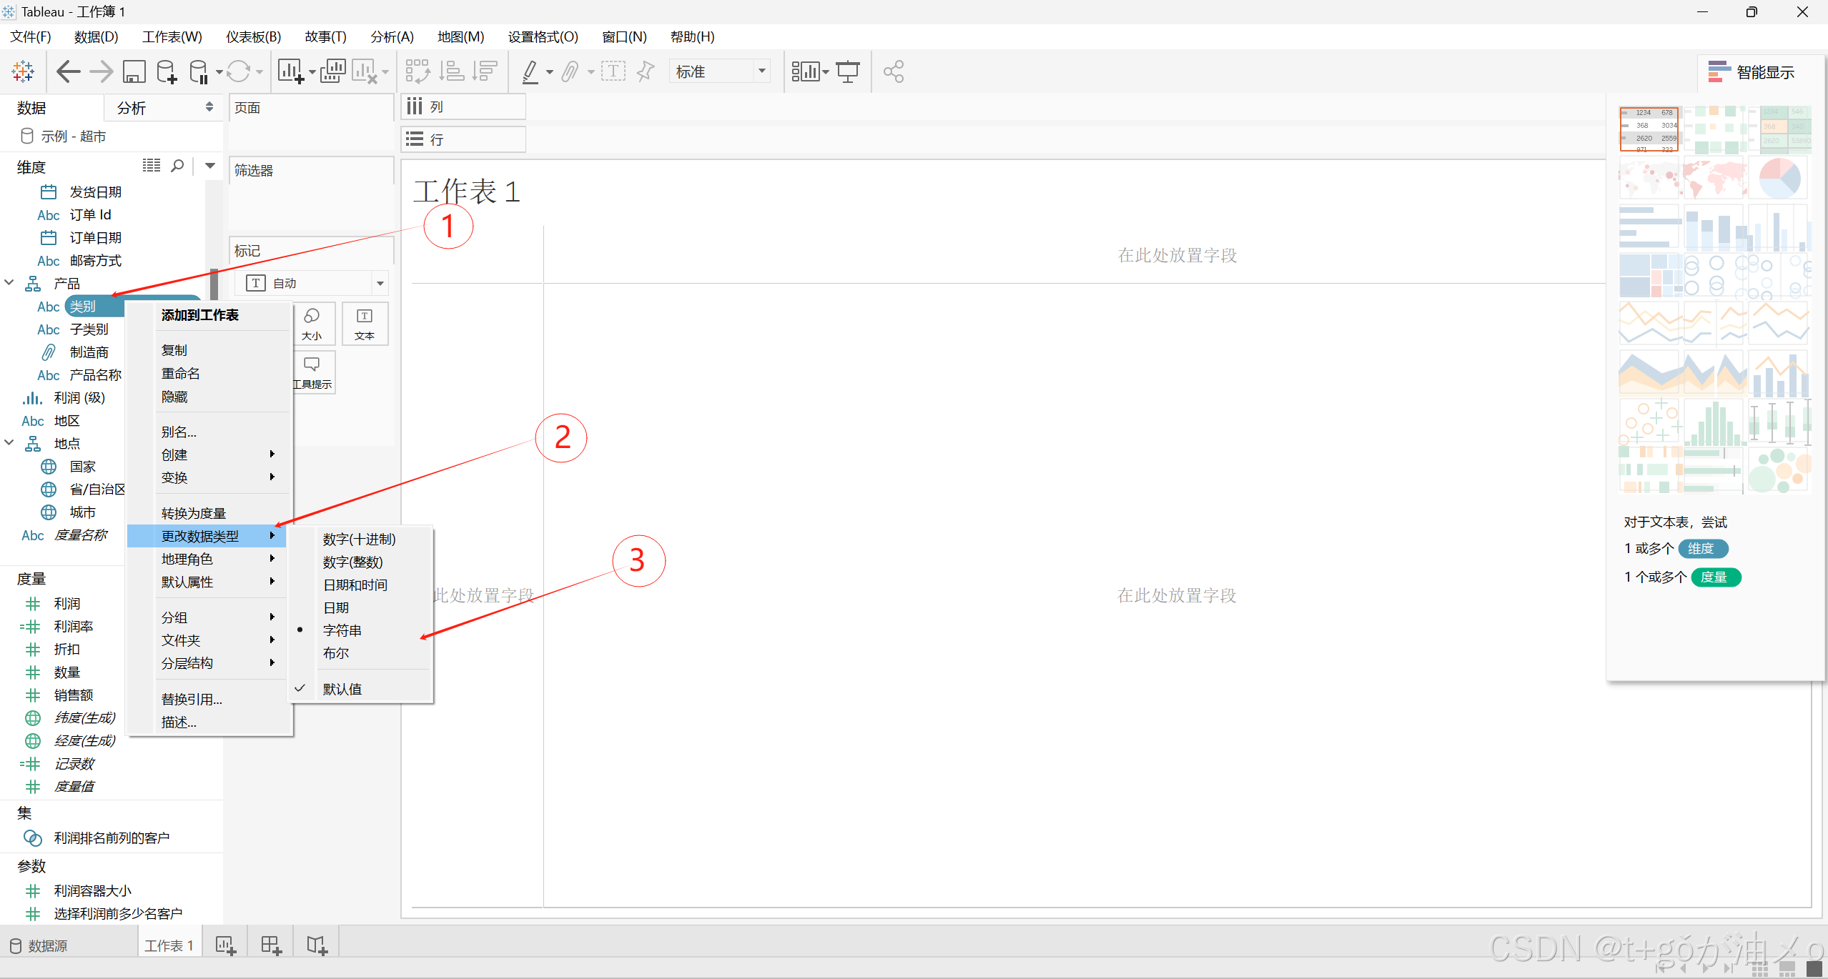Click the new dashboard icon in the bottom bar

(271, 945)
